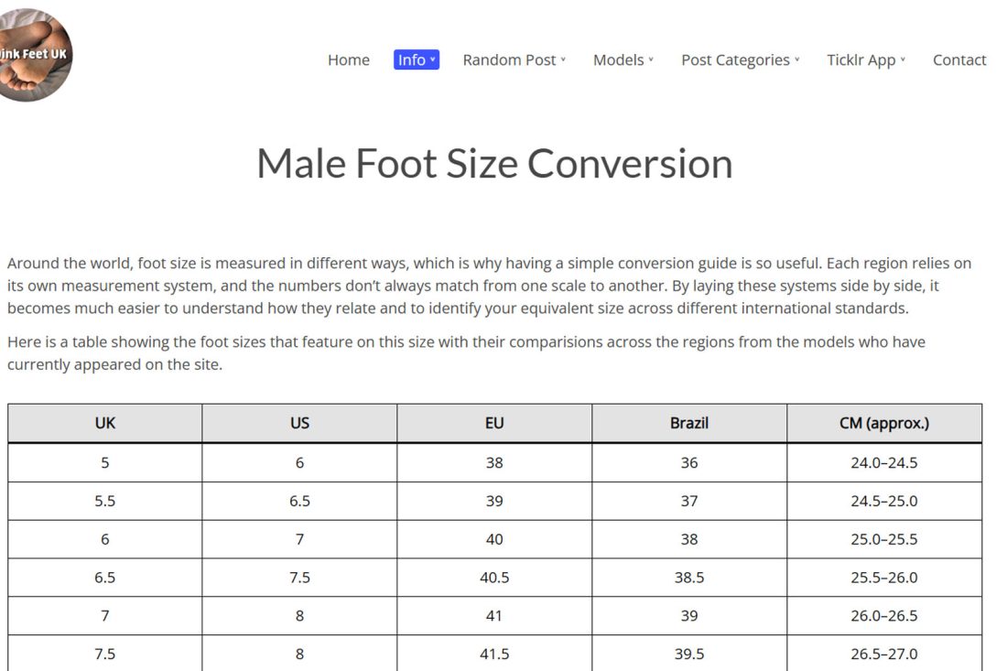The height and width of the screenshot is (671, 1007).
Task: Select the UK column header
Action: tap(105, 423)
